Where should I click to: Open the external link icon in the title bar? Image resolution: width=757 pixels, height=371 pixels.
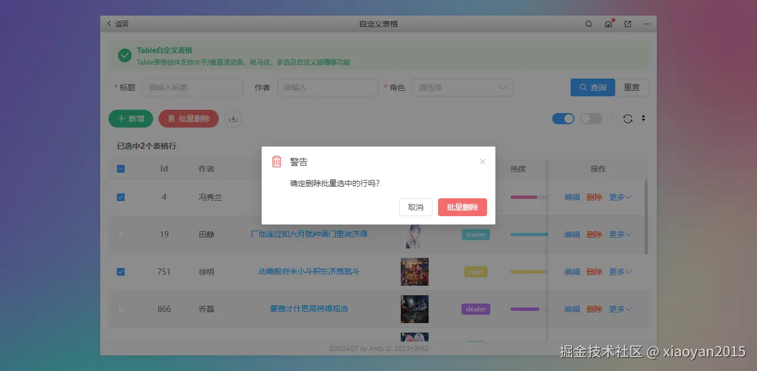[627, 24]
